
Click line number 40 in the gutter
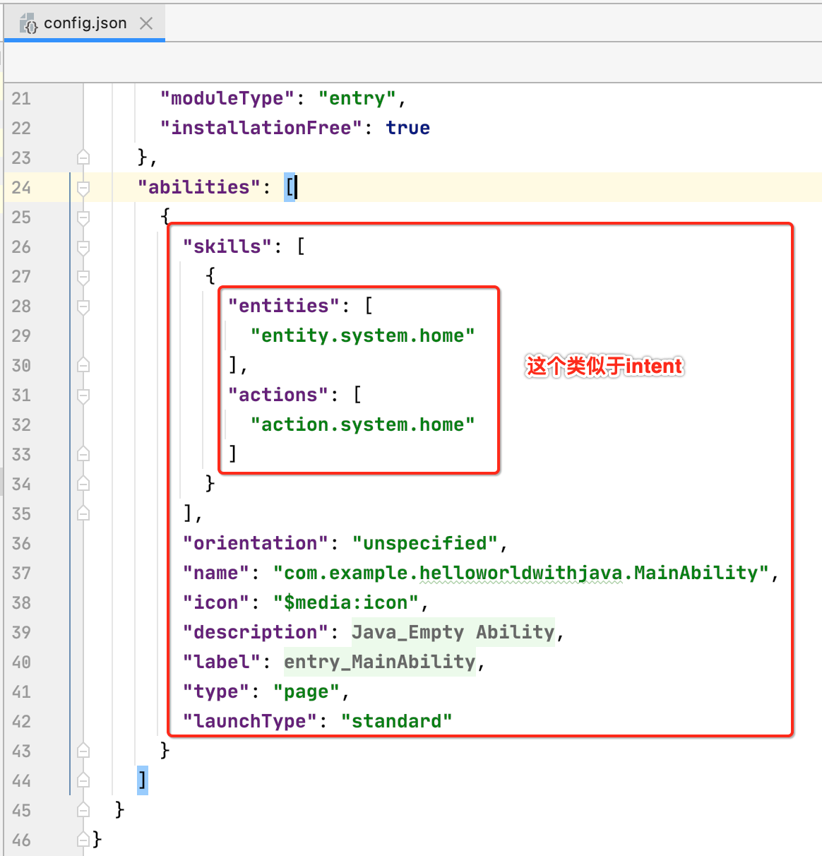[21, 662]
